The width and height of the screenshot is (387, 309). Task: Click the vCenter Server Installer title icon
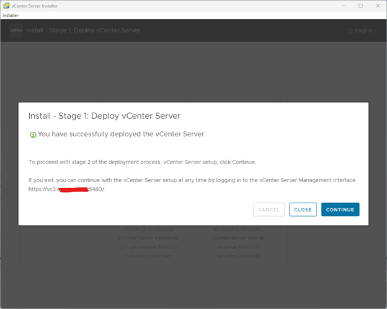(x=6, y=6)
